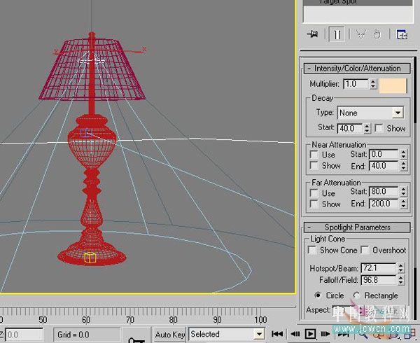
Task: Click Next Frame playback button
Action: (325, 334)
